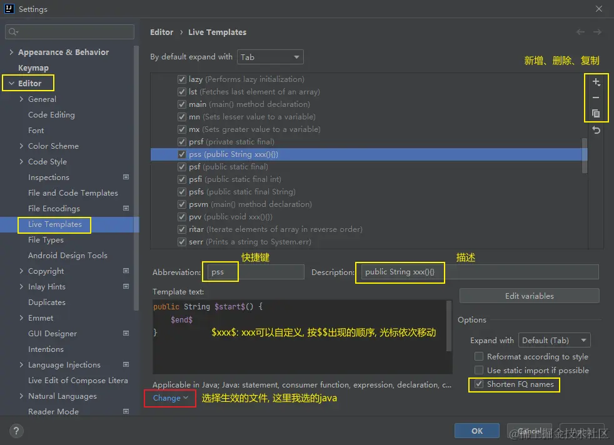This screenshot has width=614, height=445.
Task: Open Keymap settings page
Action: point(33,67)
